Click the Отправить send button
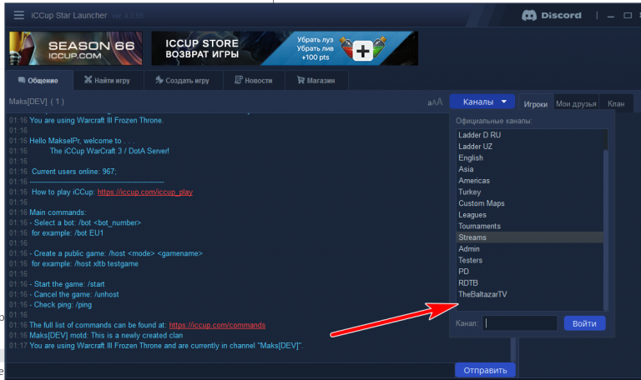Viewport: 641px width, 380px height. click(x=485, y=370)
